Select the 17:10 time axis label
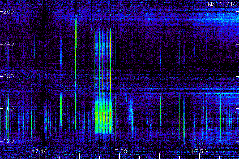The width and height of the screenshot is (239, 159). click(x=40, y=152)
